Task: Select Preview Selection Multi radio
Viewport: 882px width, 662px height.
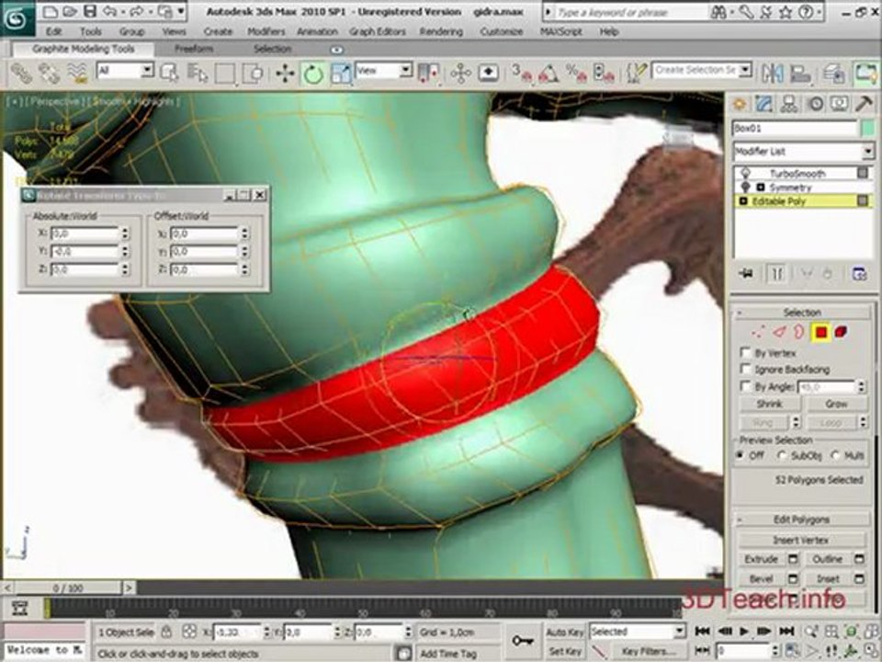Action: [x=835, y=455]
